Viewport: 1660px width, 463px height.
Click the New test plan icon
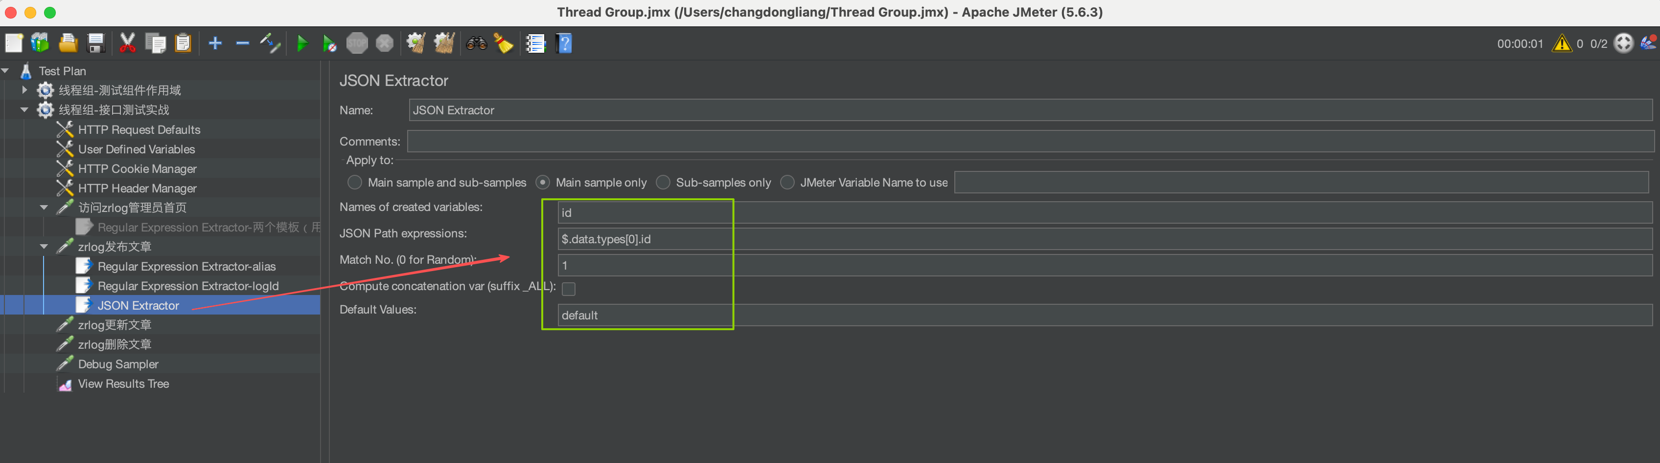click(x=14, y=44)
